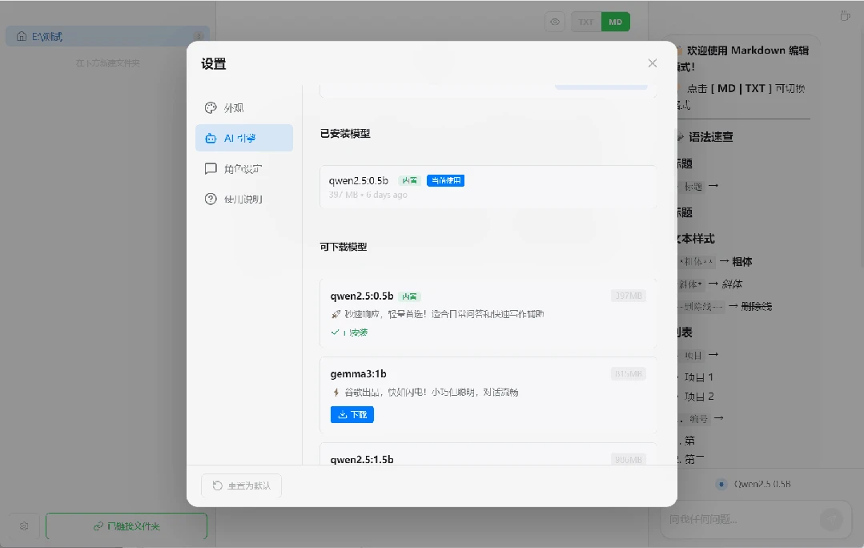
Task: Click the Qwen2.5 0.5B model indicator in chat panel
Action: point(753,484)
